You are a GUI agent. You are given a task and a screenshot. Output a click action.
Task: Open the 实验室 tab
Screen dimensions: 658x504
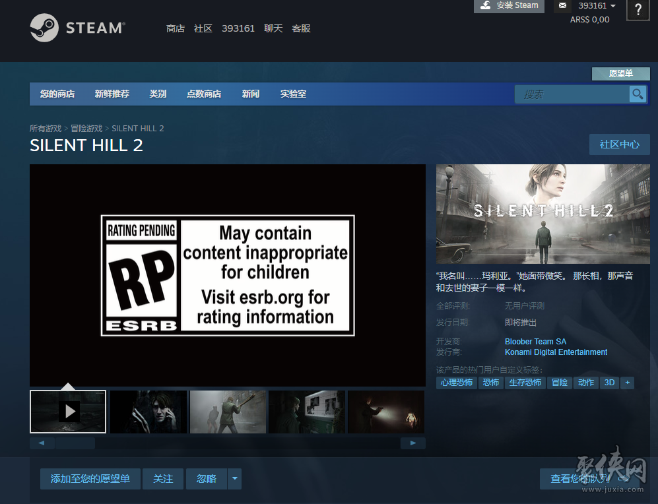[293, 94]
